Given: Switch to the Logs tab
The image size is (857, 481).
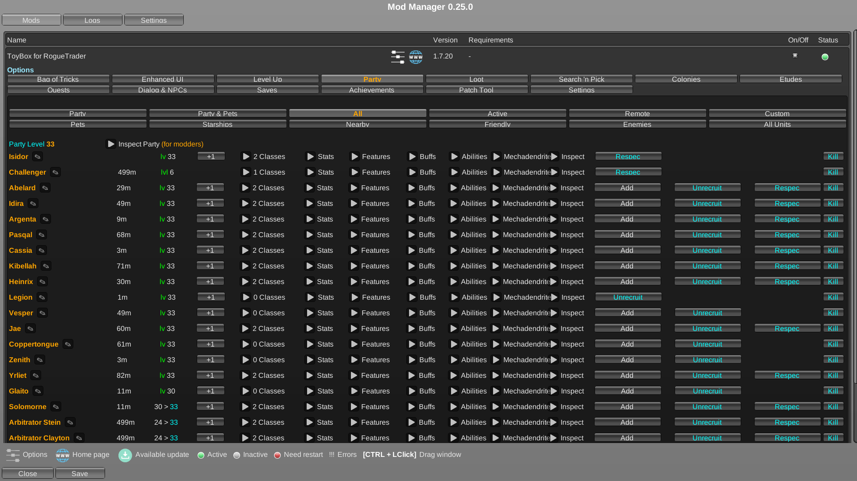Looking at the screenshot, I should click(x=93, y=20).
